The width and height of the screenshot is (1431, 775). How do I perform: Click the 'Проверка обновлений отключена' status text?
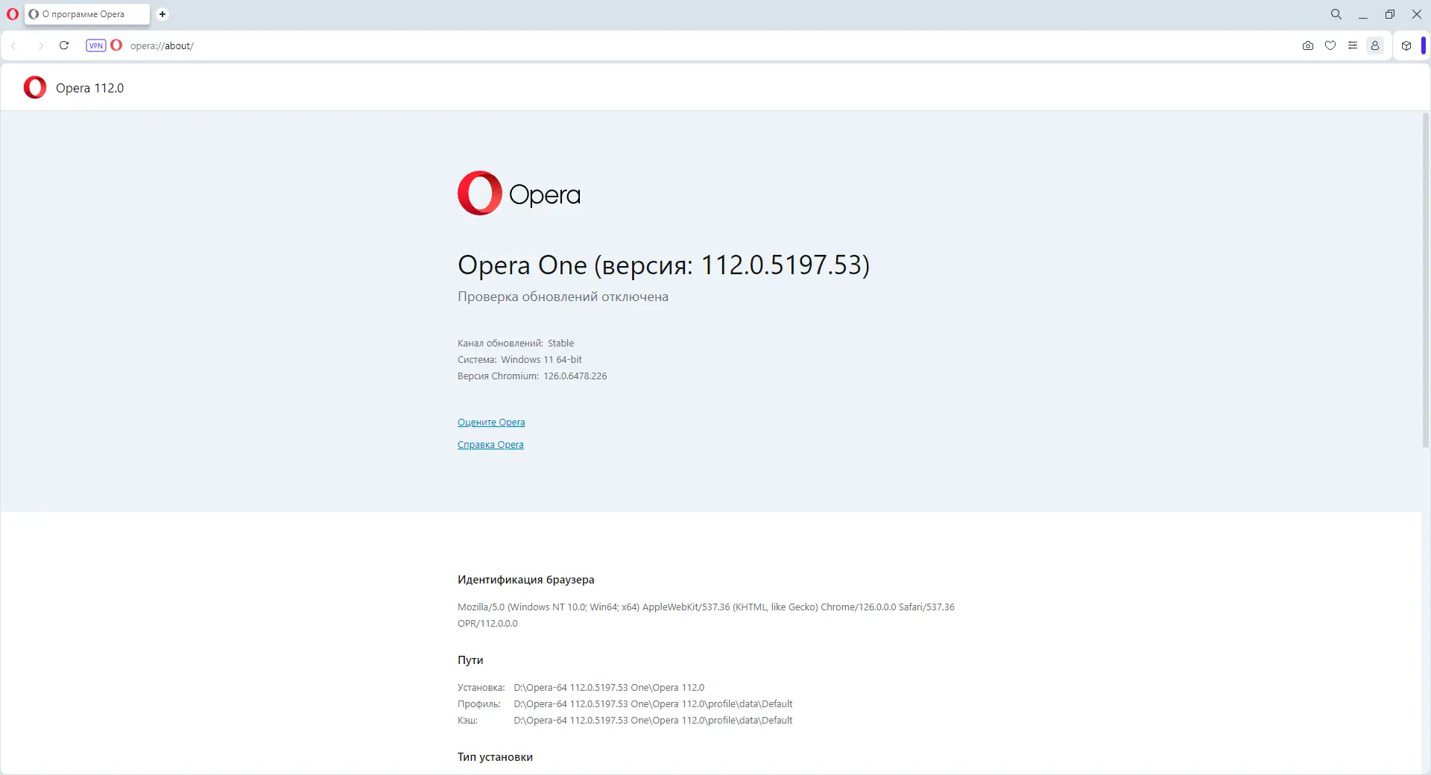563,297
